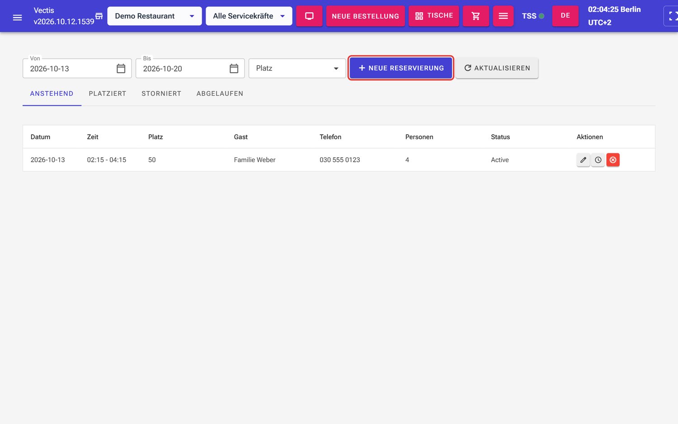Open the shopping cart button

(476, 16)
